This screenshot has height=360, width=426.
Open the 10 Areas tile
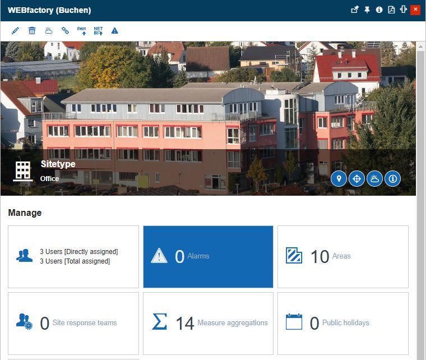tap(342, 256)
